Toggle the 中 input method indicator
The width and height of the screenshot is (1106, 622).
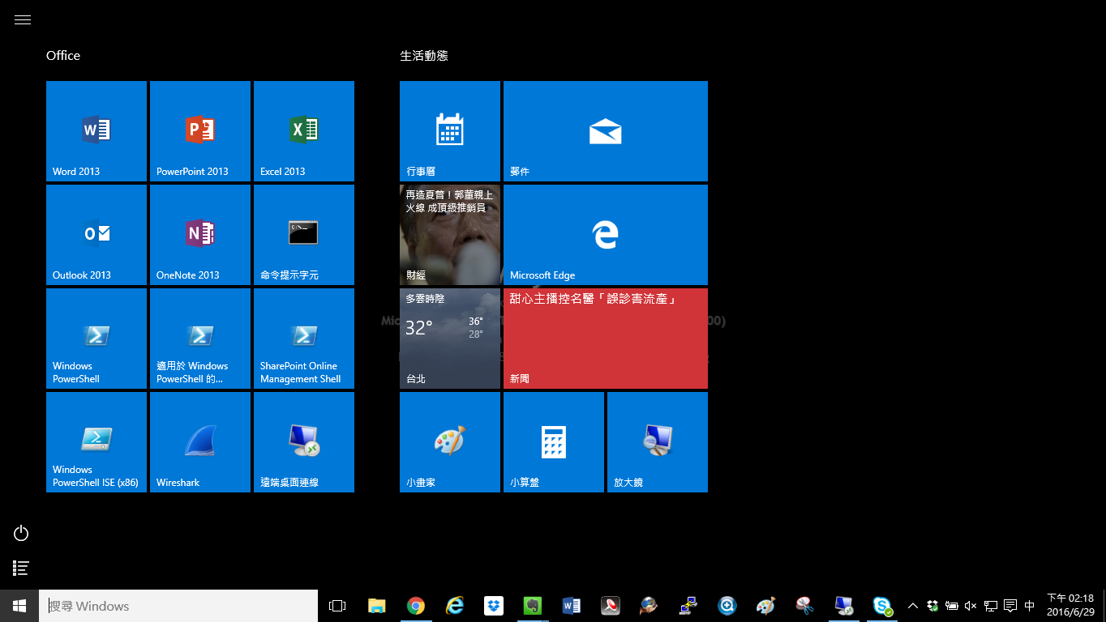1030,606
